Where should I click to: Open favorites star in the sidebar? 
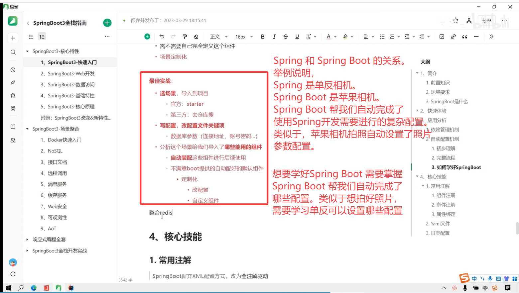13,95
